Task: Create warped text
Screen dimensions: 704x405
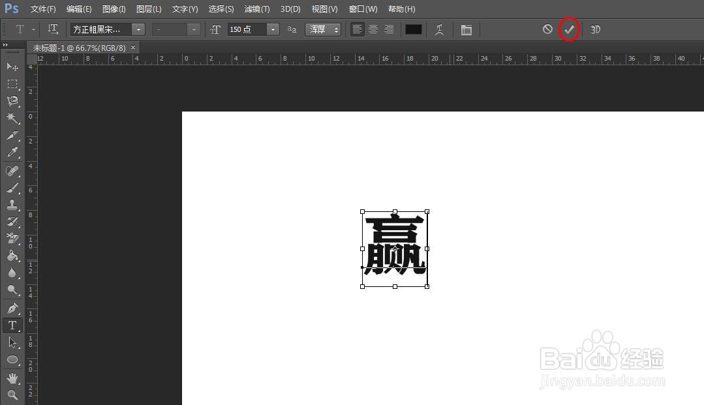Action: [x=440, y=29]
